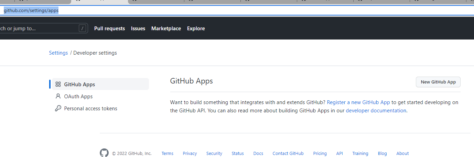Follow the Register a new GitHub App link
Viewport: 474px width, 157px height.
[x=358, y=102]
